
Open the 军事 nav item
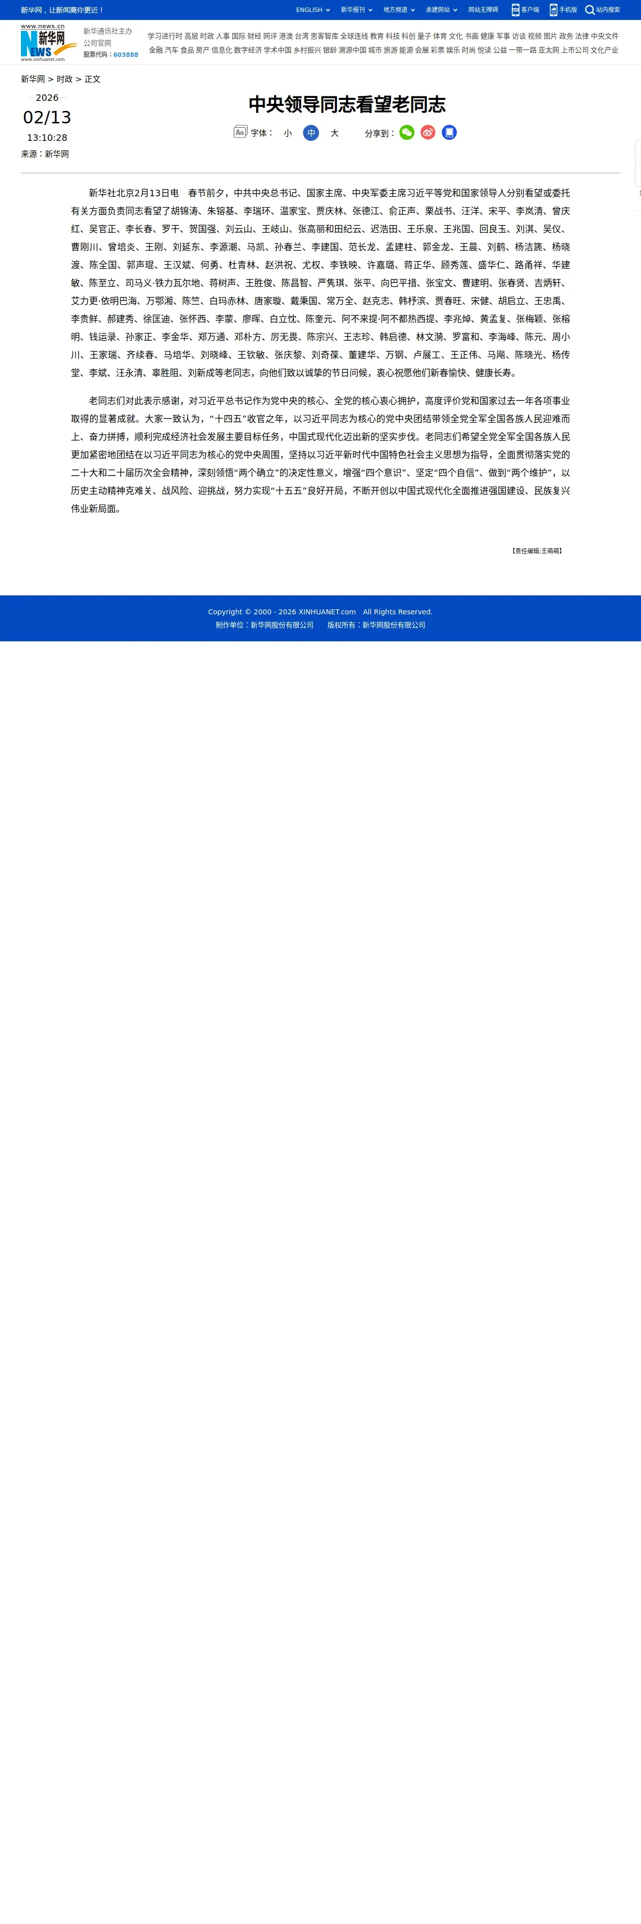(504, 36)
